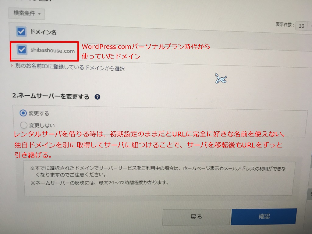Click the help question mark icon
The image size is (312, 234).
point(97,97)
